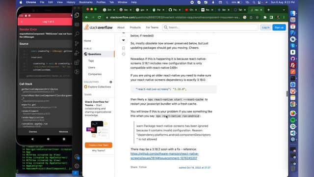Click Why Teams? link
The height and width of the screenshot is (177, 314).
pos(98,150)
